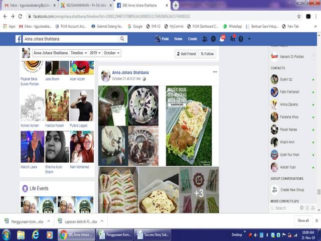Image resolution: width=321 pixels, height=241 pixels.
Task: Open Internet Explorer from the taskbar
Action: pyautogui.click(x=35, y=234)
